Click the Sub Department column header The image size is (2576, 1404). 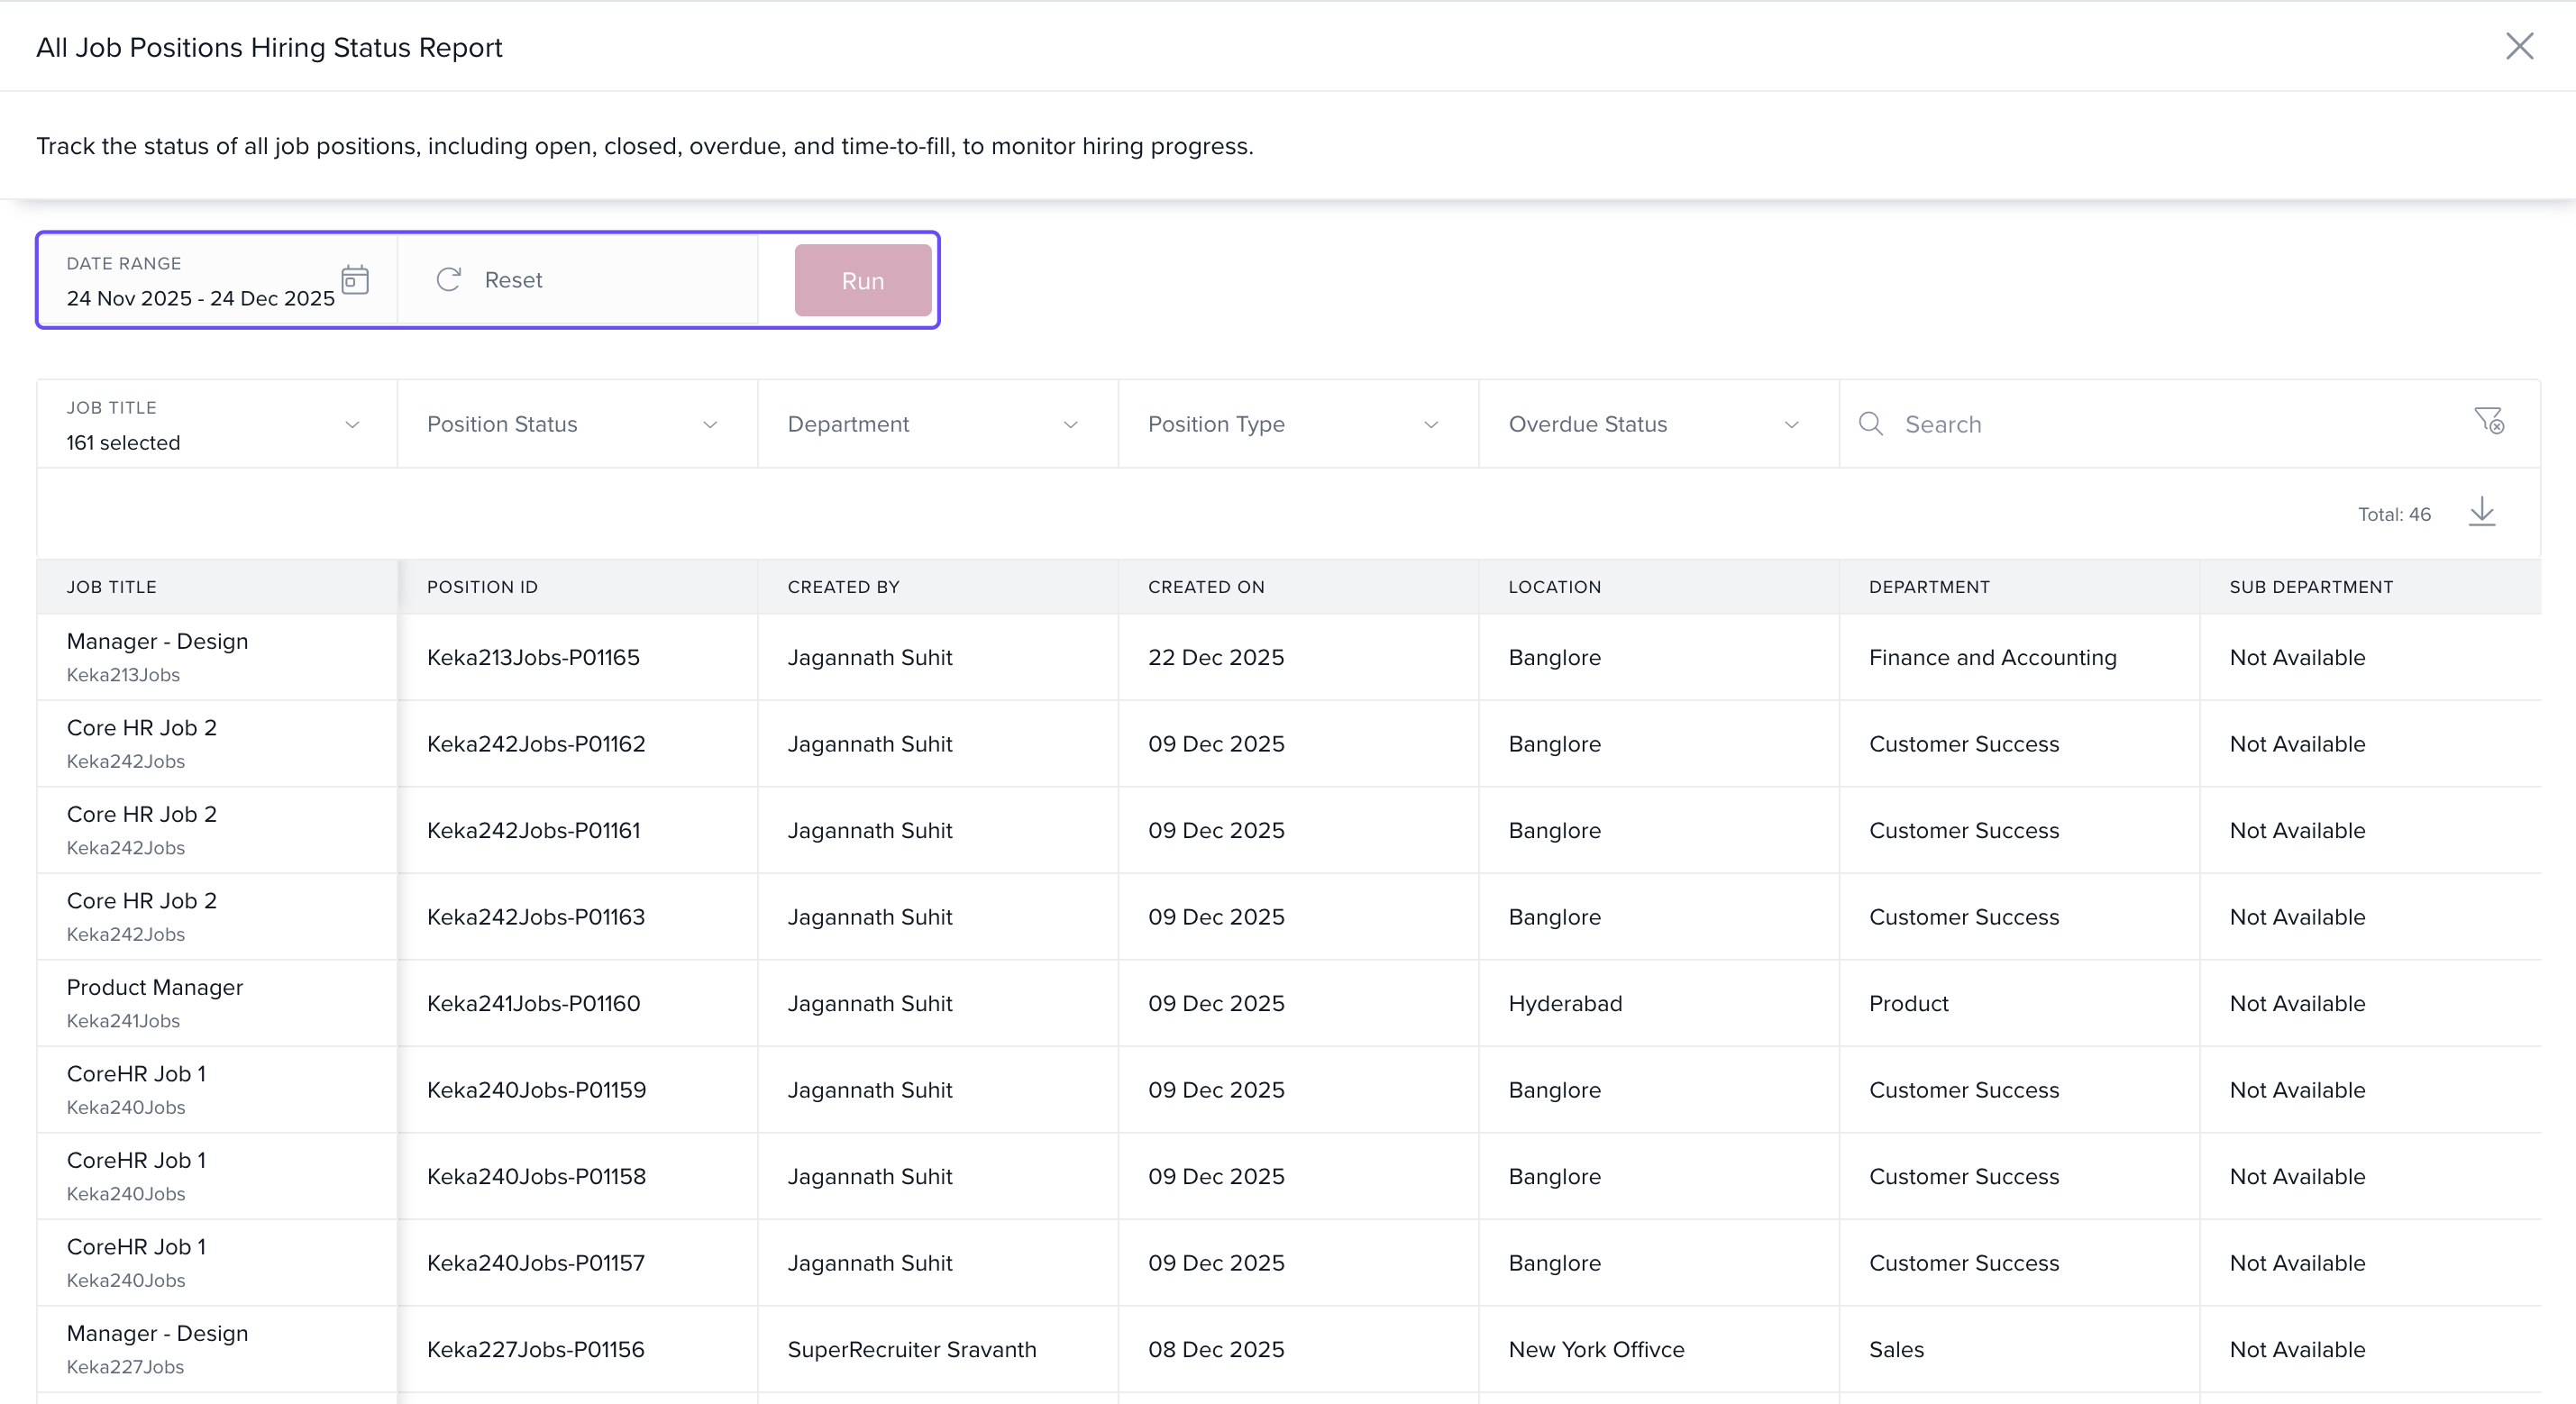tap(2310, 587)
